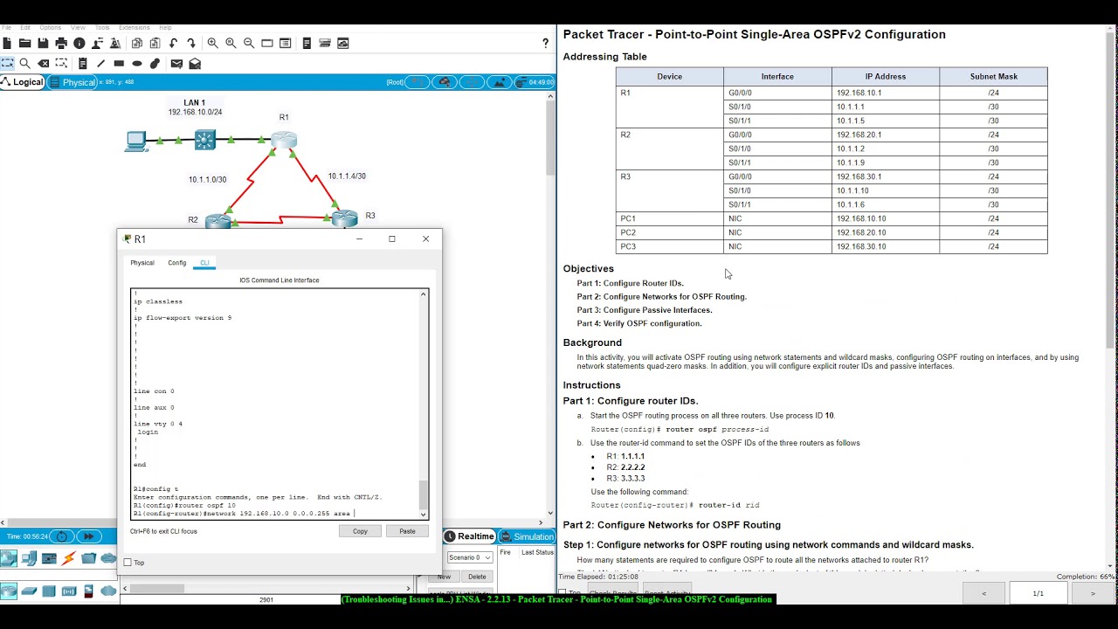Click the Root navigation label
The height and width of the screenshot is (629, 1118).
click(396, 82)
